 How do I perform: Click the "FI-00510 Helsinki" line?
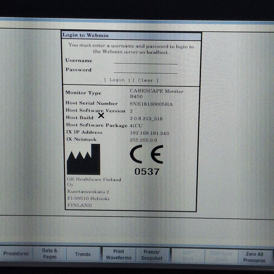click(88, 198)
